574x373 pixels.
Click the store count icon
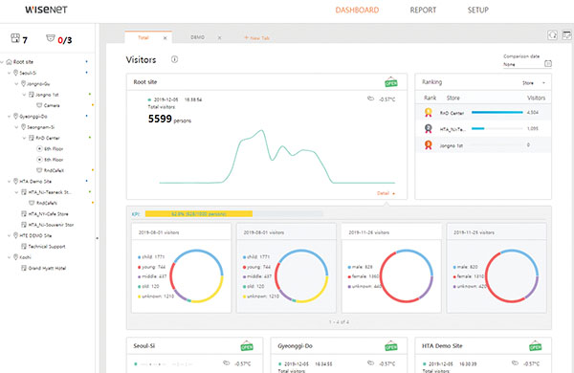(15, 38)
